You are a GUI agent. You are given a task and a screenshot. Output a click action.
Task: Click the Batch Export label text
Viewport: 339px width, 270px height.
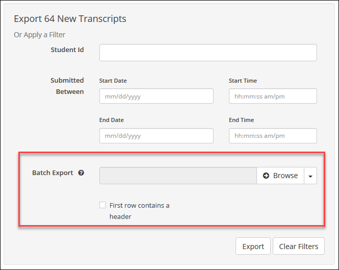(53, 173)
